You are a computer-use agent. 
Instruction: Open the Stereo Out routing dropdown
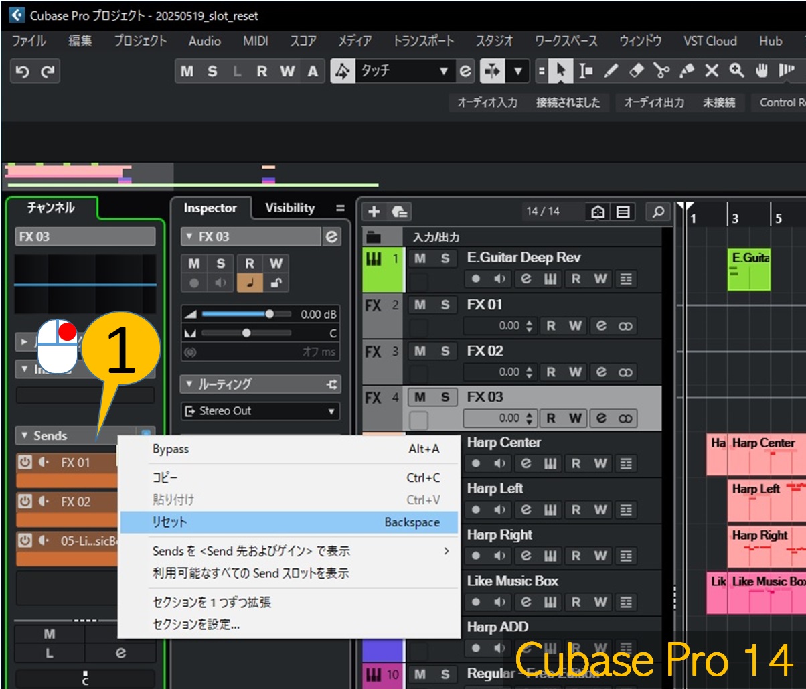point(260,411)
